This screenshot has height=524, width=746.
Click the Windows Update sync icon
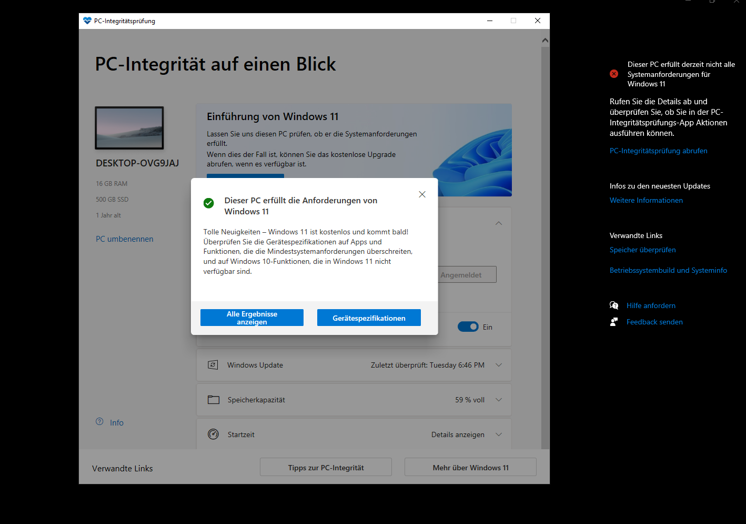[x=213, y=365]
